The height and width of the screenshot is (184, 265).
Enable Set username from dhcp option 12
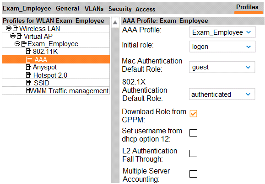(x=193, y=133)
